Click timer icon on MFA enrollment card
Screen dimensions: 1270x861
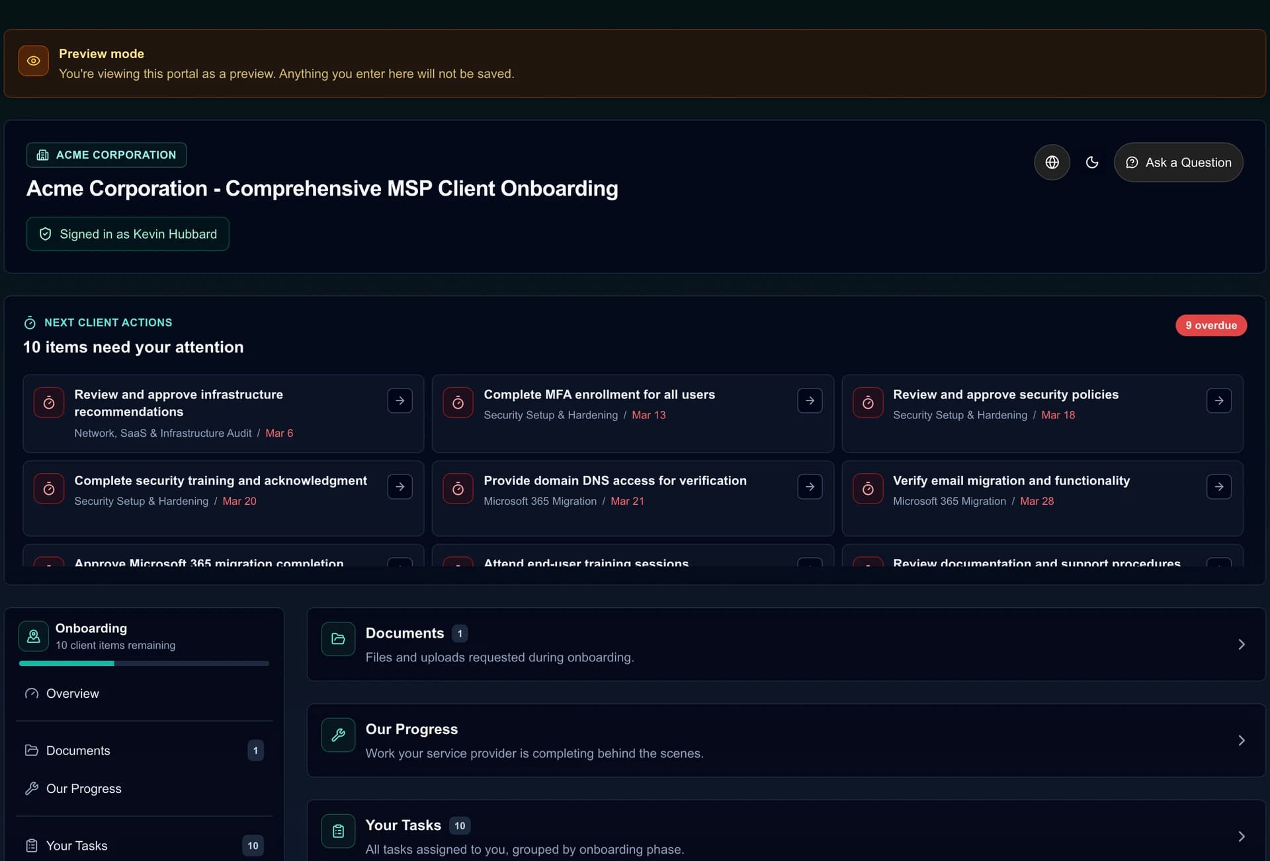[458, 402]
